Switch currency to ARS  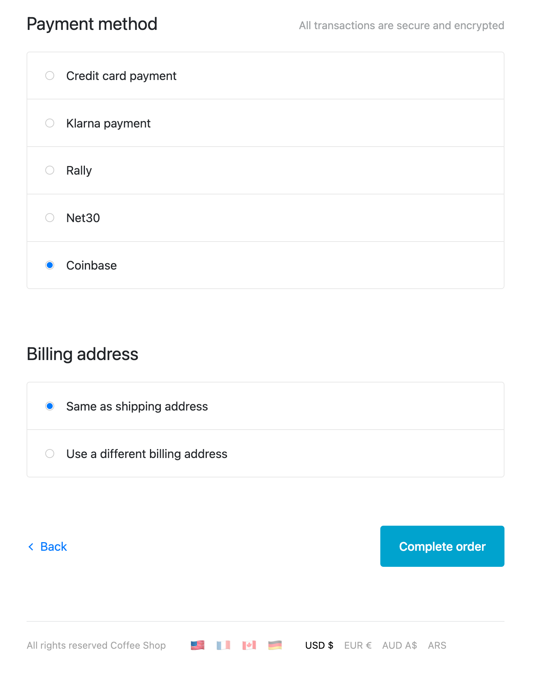437,645
